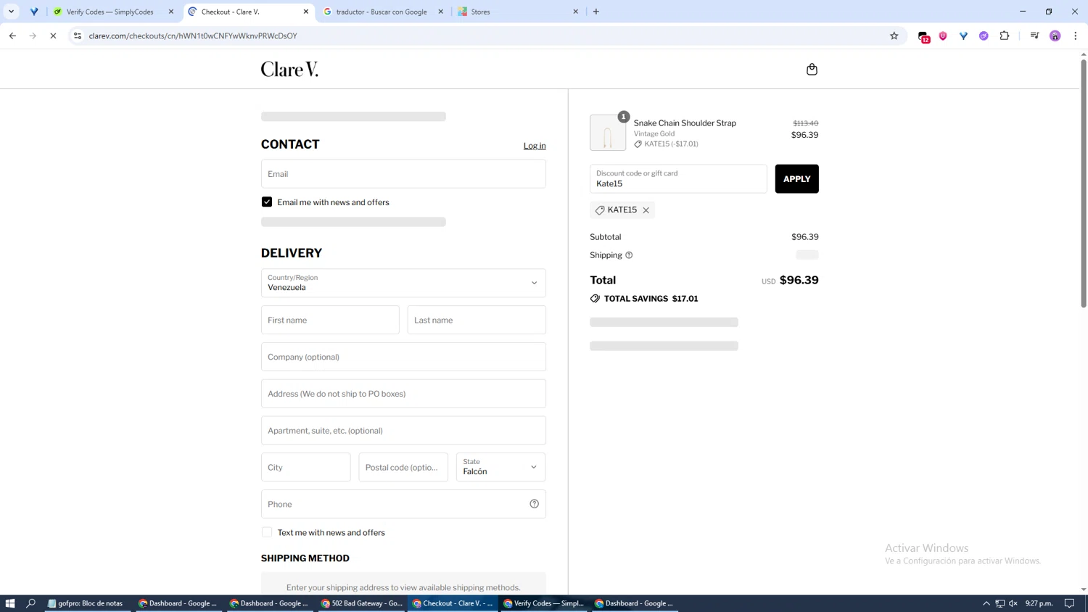The width and height of the screenshot is (1088, 612).
Task: Uncheck Email me with news and offers
Action: point(267,202)
